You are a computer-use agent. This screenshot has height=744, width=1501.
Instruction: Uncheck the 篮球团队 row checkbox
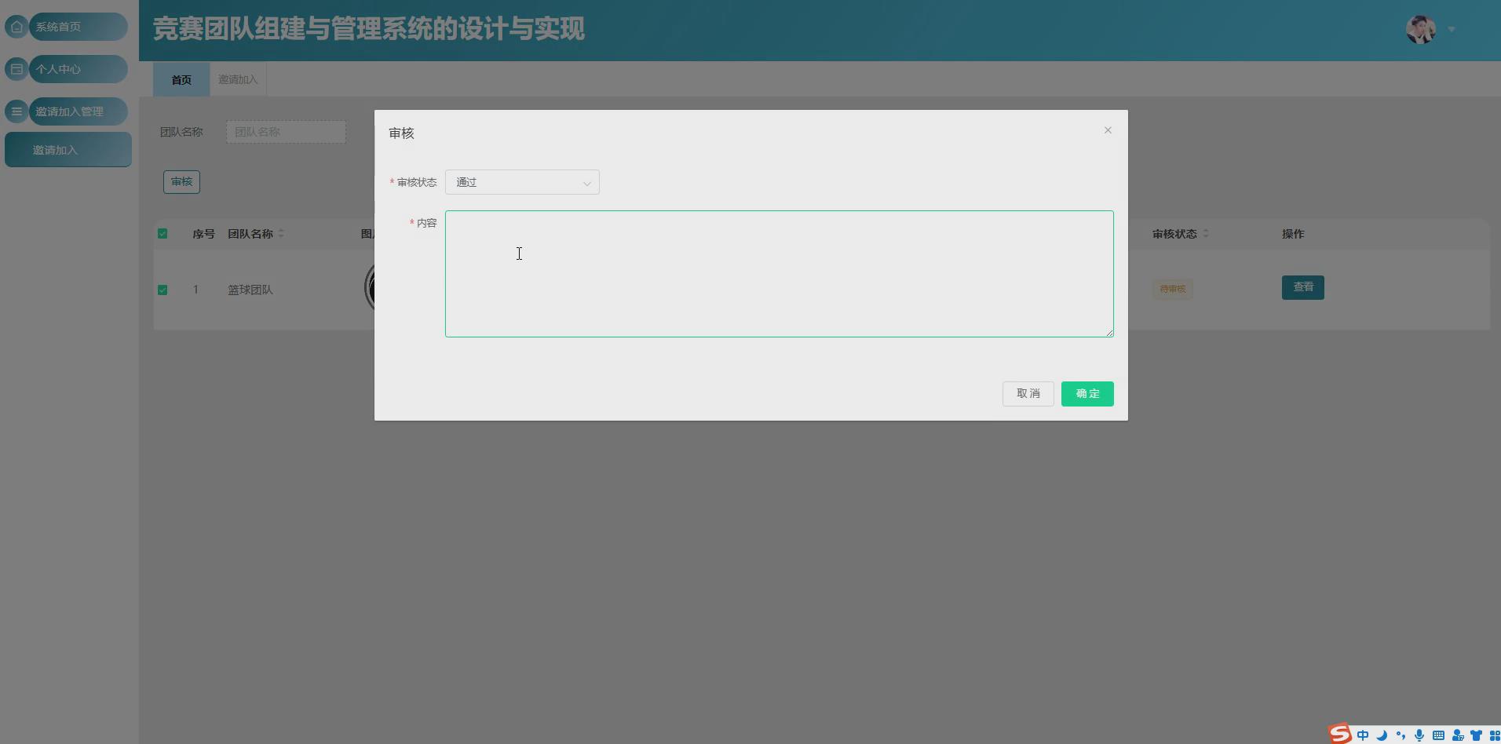tap(163, 290)
